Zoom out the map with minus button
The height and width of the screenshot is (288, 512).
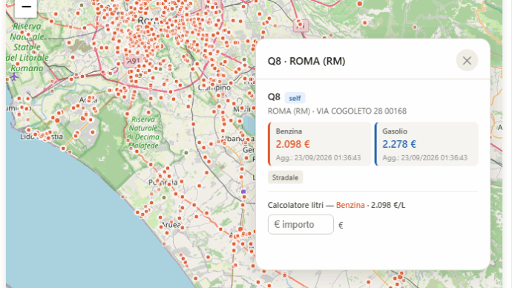coord(26,7)
